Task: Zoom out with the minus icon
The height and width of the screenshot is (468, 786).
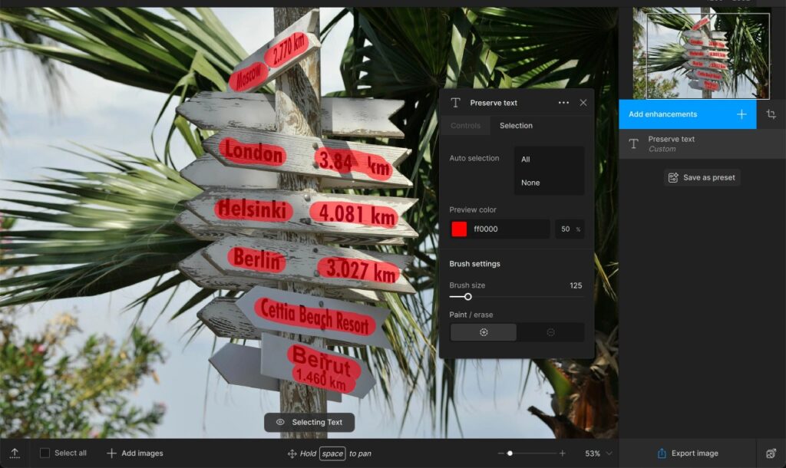Action: click(500, 453)
